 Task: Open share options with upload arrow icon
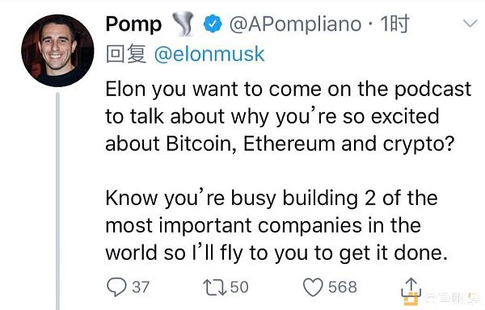coord(411,287)
